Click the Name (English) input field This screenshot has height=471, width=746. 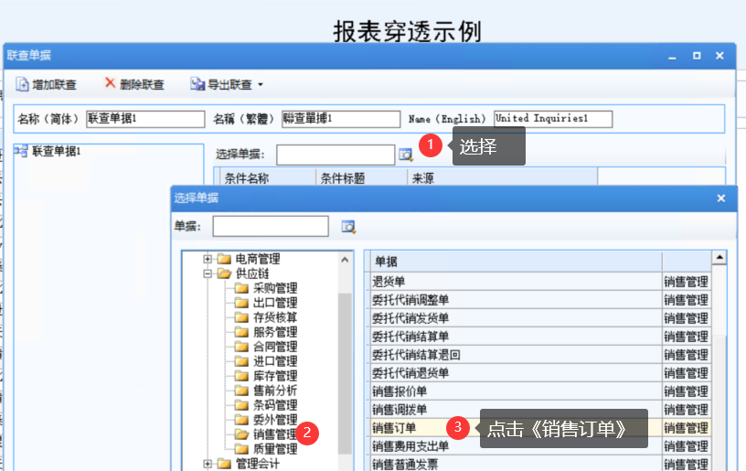coord(553,119)
